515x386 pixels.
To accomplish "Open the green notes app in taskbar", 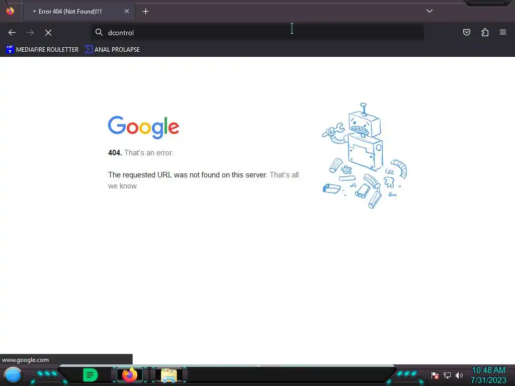I will 91,375.
